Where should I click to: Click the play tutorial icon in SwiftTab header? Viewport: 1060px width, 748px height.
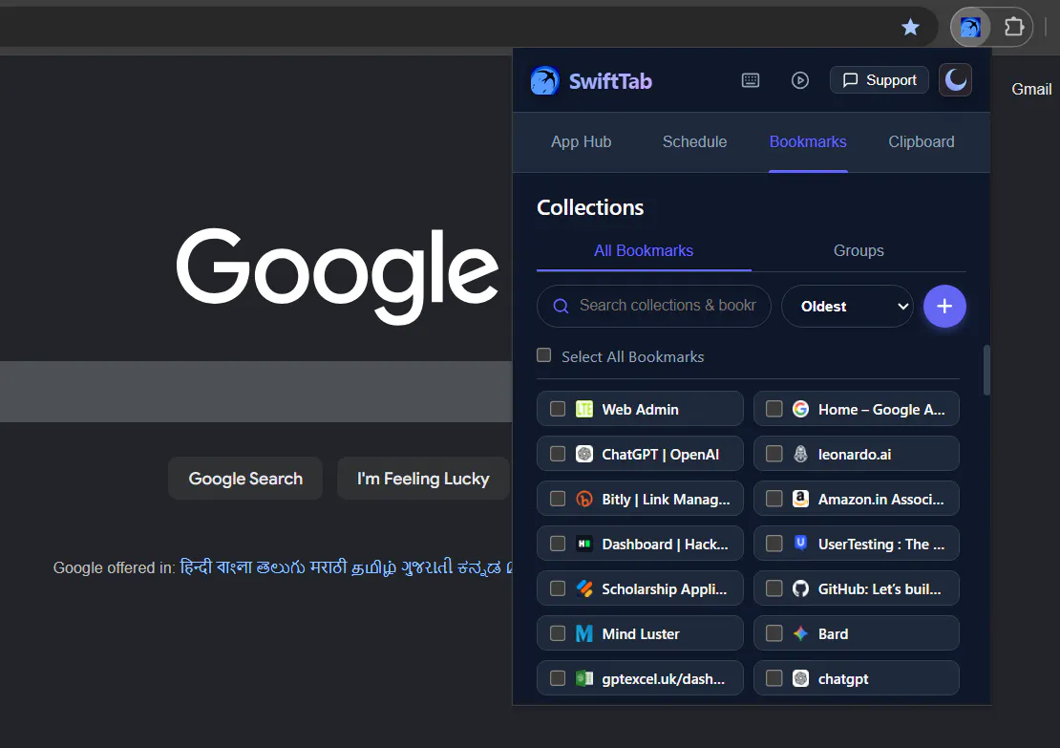click(799, 80)
